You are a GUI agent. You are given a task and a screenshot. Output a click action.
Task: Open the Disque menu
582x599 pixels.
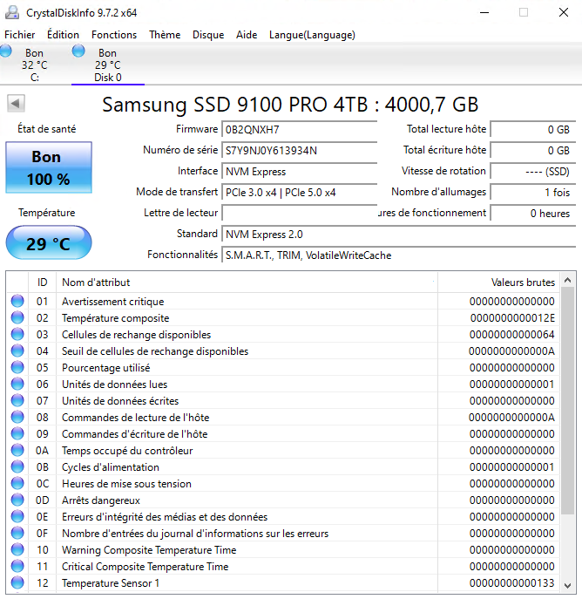[208, 35]
